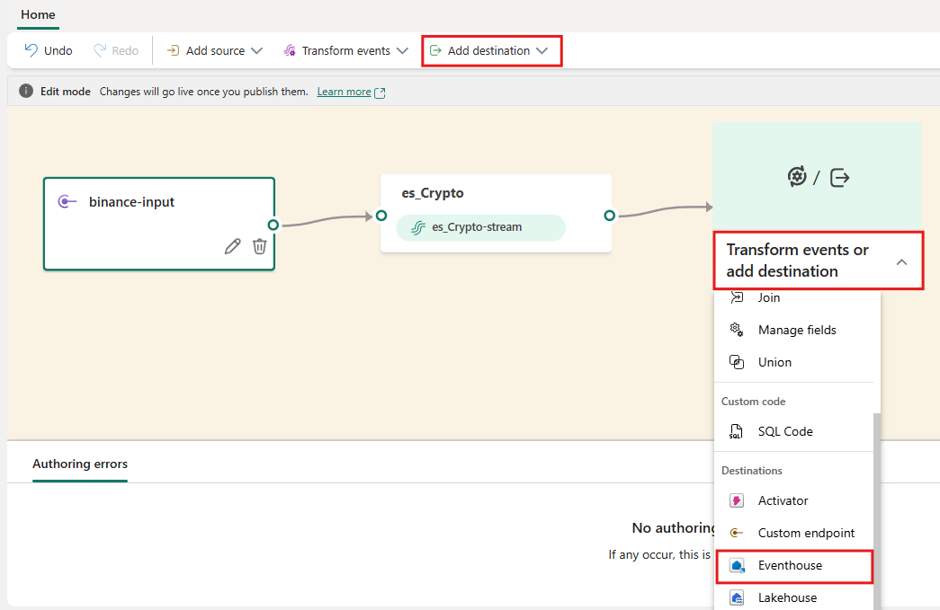This screenshot has height=610, width=940.
Task: Click the Manage fields gear icon
Action: click(737, 330)
